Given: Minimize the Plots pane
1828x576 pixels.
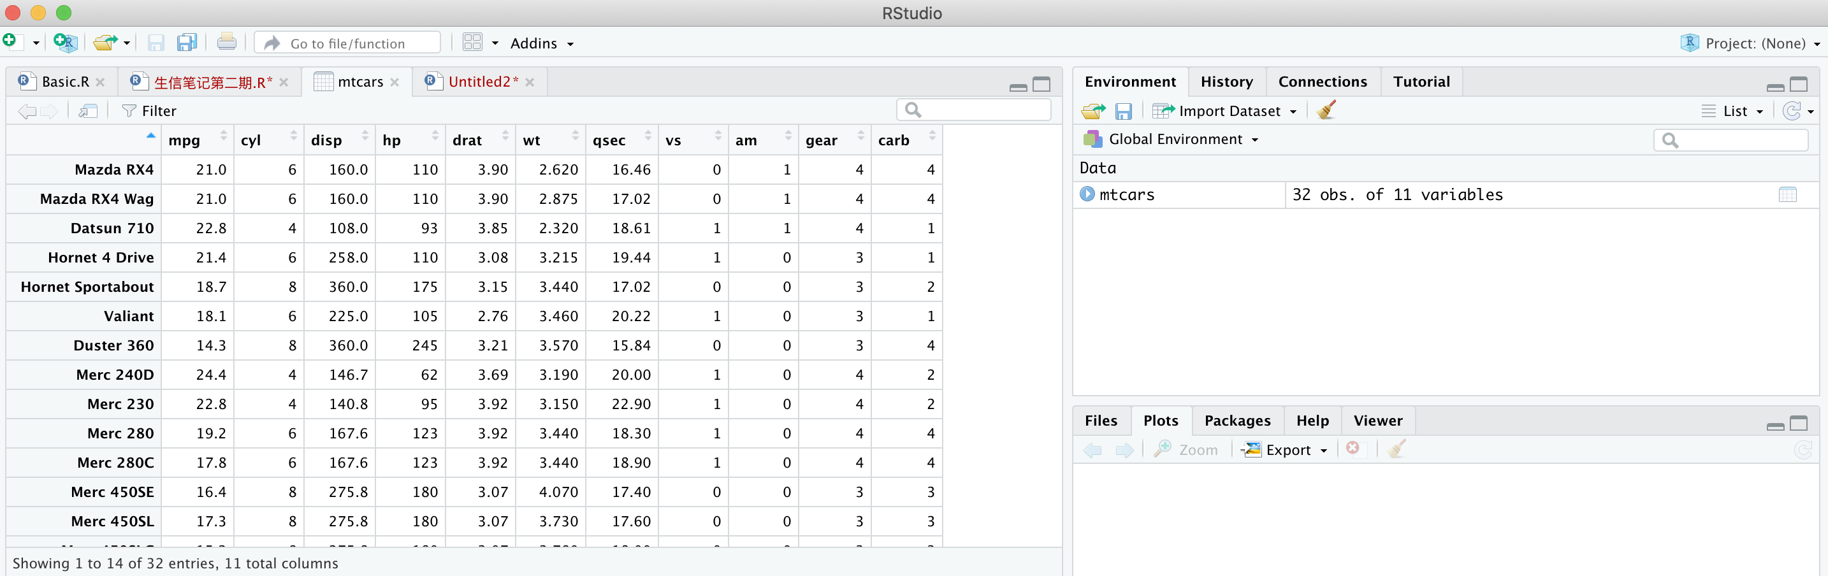Looking at the screenshot, I should point(1776,426).
